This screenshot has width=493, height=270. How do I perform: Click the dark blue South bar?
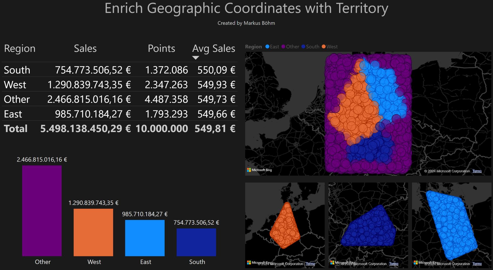[x=196, y=242]
